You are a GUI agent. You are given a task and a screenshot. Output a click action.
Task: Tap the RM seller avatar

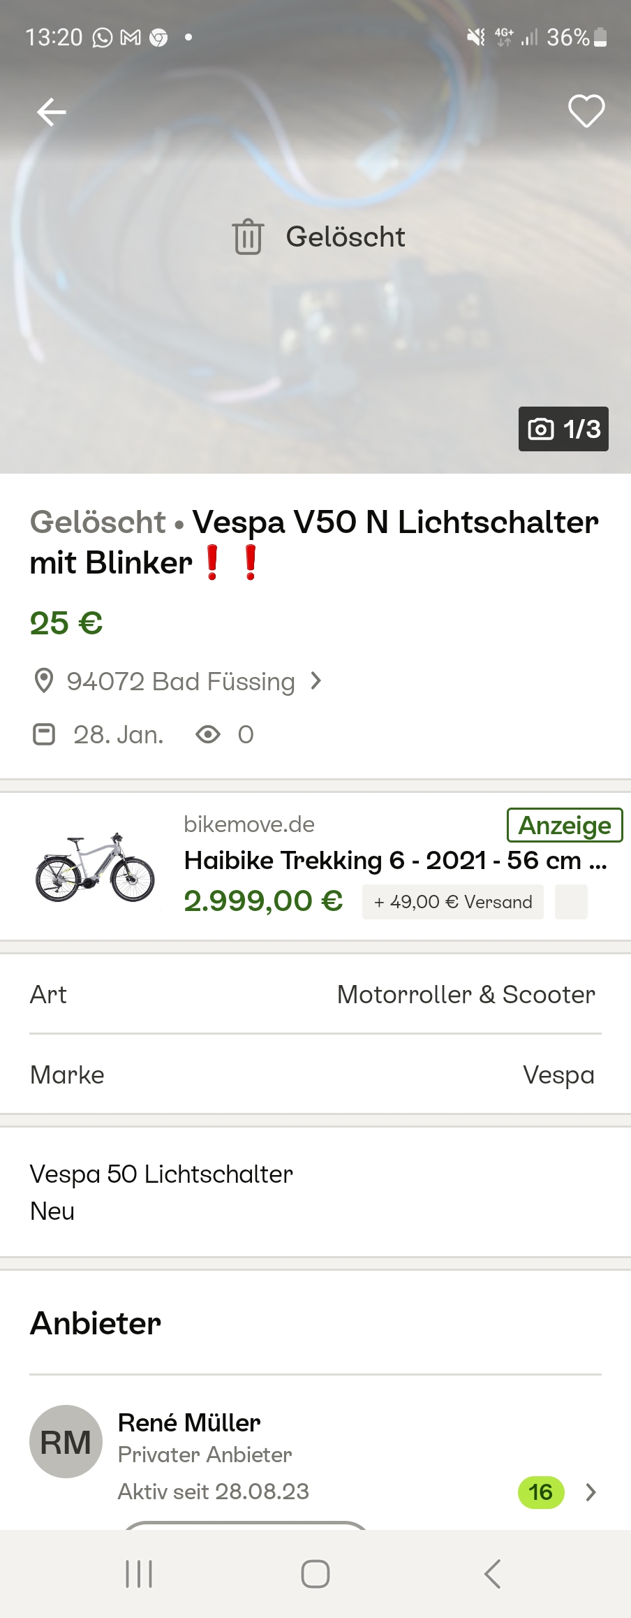click(x=66, y=1441)
